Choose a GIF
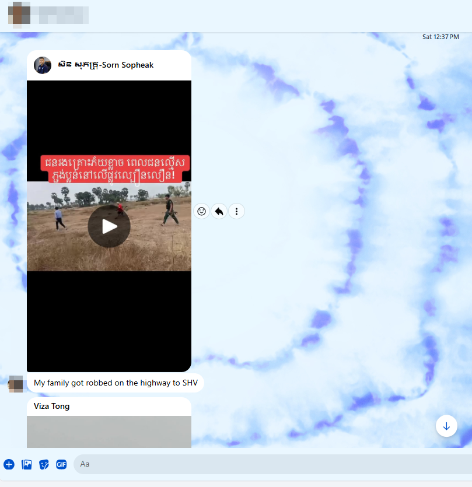Viewport: 472px width, 487px height. coord(61,464)
